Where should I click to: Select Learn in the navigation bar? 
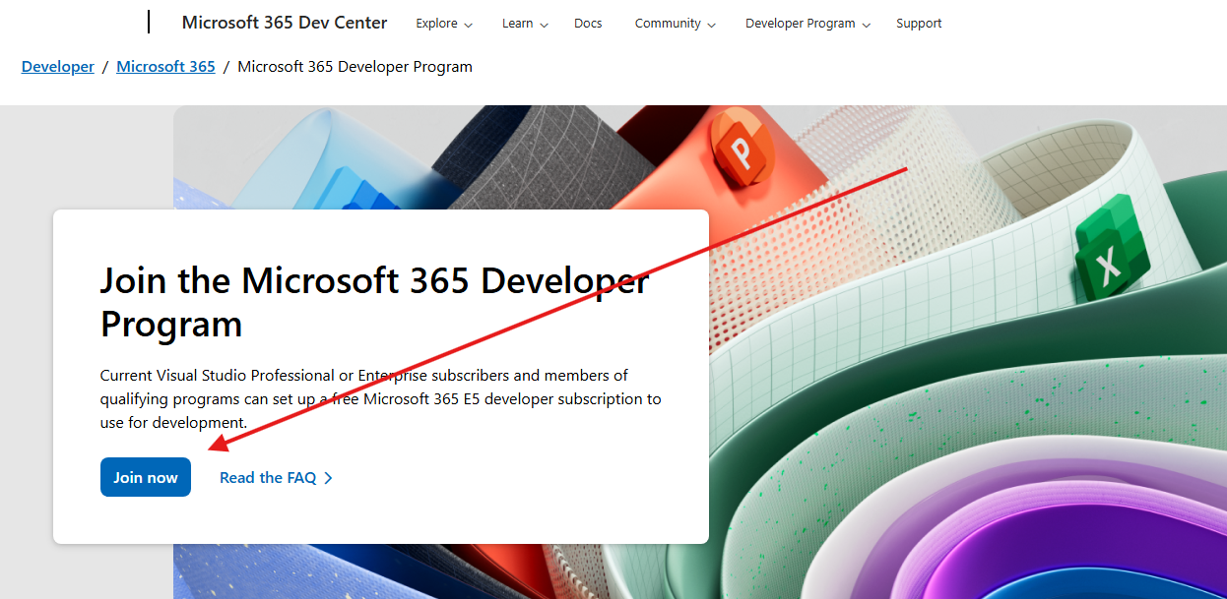point(517,23)
